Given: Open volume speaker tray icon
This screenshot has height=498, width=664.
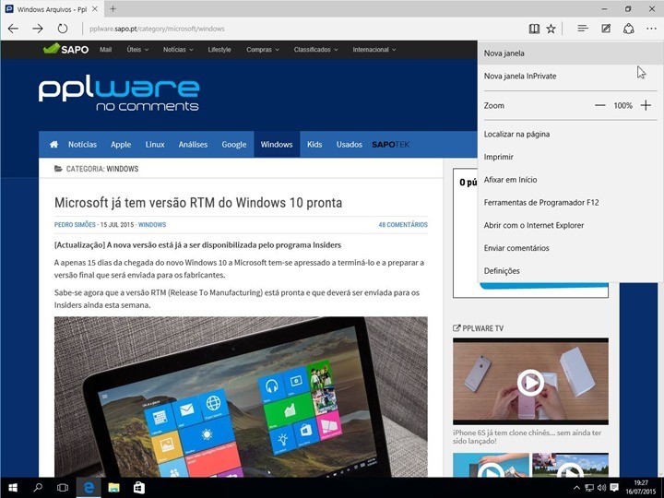Looking at the screenshot, I should click(x=601, y=488).
